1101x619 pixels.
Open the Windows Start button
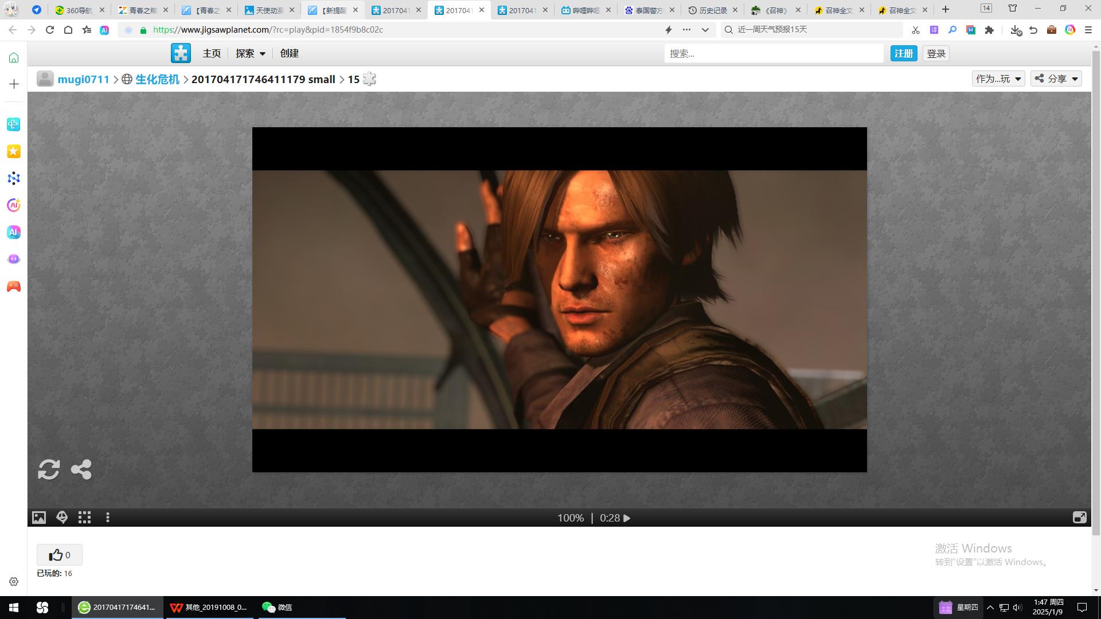point(14,608)
